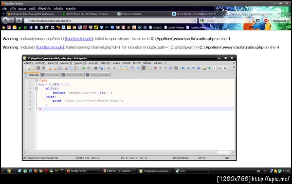
Task: Click the Save icon in Notepad++ toolbar
Action: click(x=38, y=68)
